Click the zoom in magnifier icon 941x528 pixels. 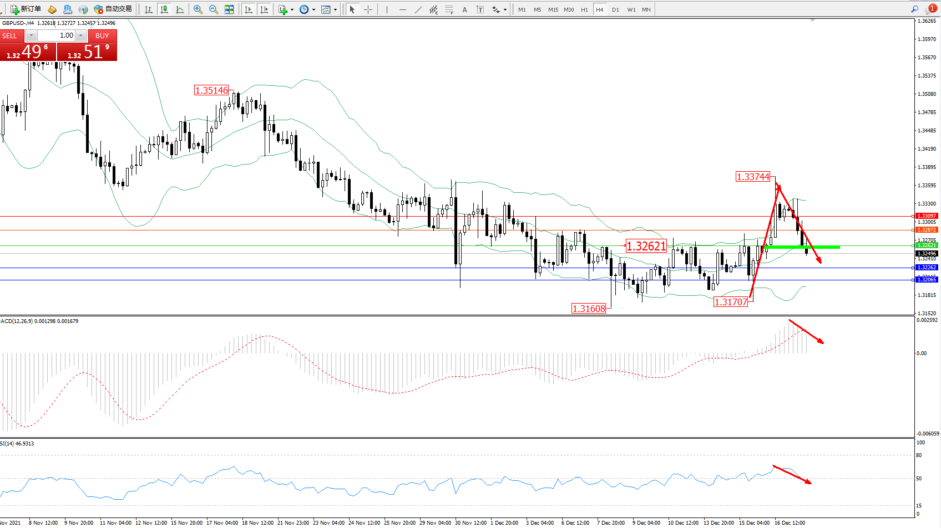tap(198, 9)
